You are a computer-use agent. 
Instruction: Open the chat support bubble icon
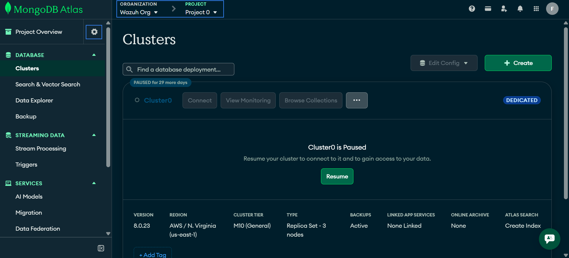click(550, 239)
